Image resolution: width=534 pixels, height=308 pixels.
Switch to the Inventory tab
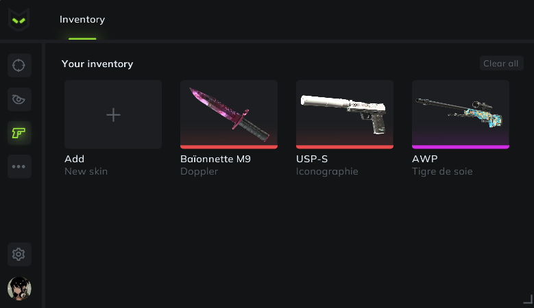click(x=82, y=19)
